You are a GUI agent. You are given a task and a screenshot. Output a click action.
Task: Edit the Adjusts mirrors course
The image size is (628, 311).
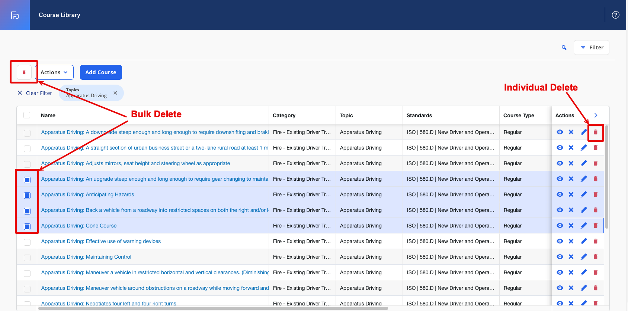tap(584, 163)
